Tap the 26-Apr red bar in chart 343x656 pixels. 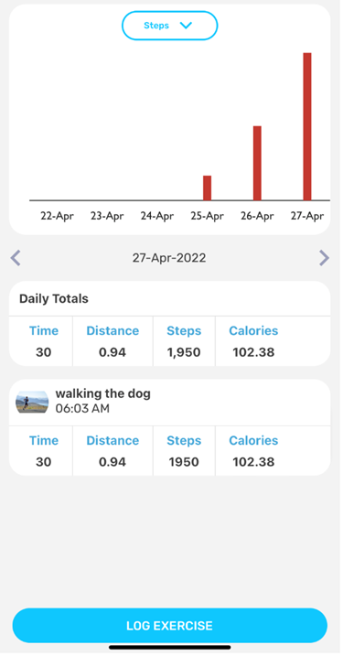point(257,163)
